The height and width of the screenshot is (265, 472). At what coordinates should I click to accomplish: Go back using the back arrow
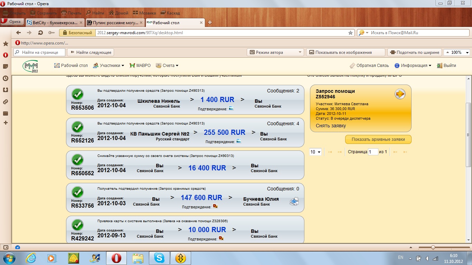(18, 33)
